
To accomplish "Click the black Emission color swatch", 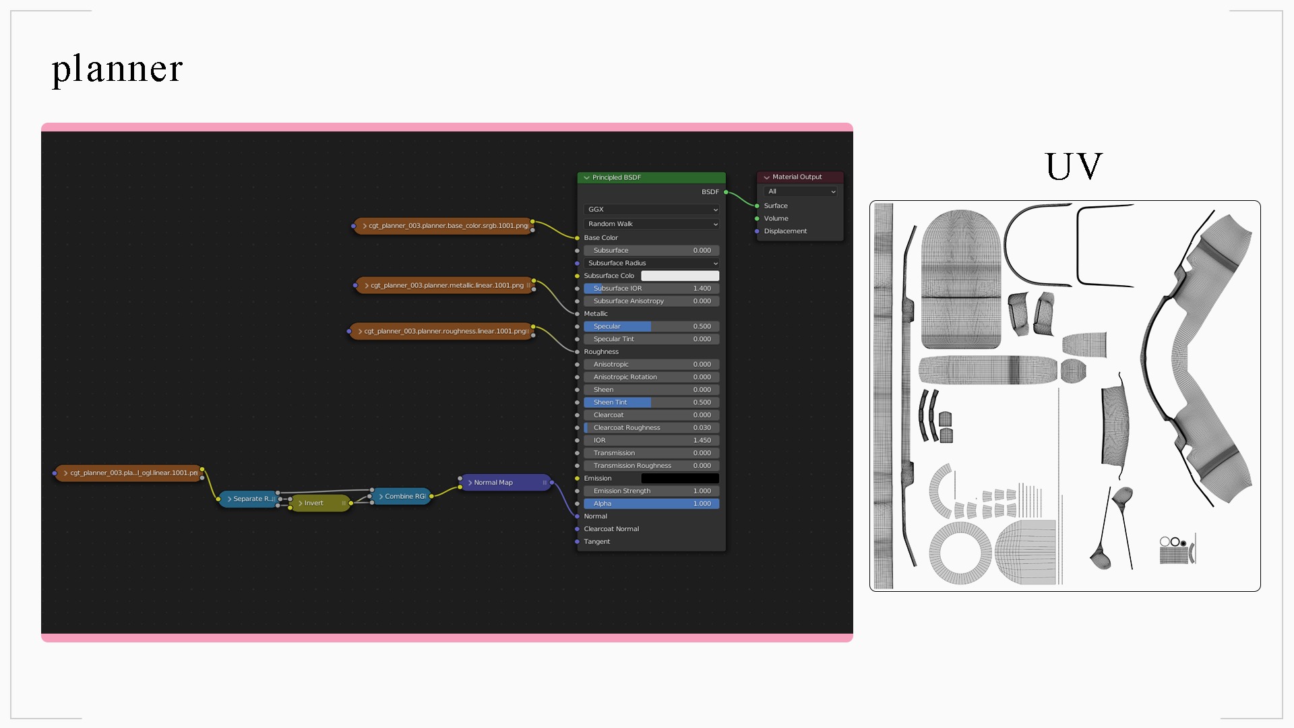I will point(679,479).
